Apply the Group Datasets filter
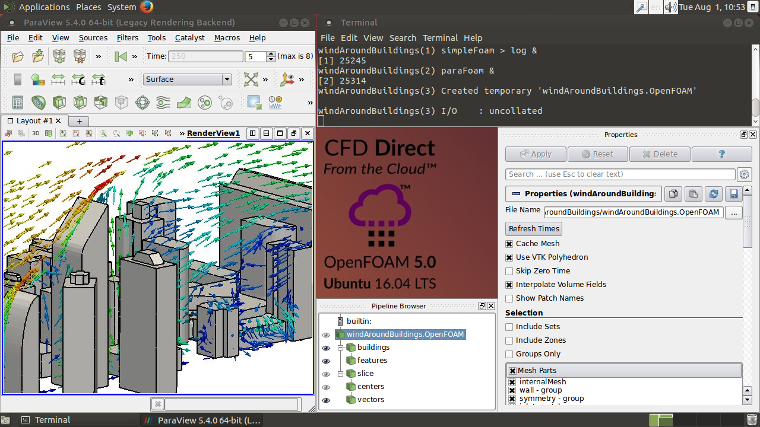This screenshot has width=760, height=427. tap(205, 103)
